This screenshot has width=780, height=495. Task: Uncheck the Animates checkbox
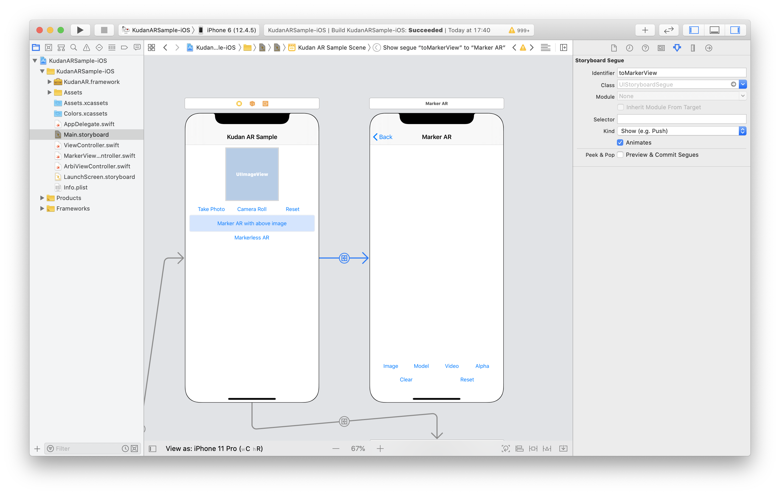pyautogui.click(x=620, y=142)
